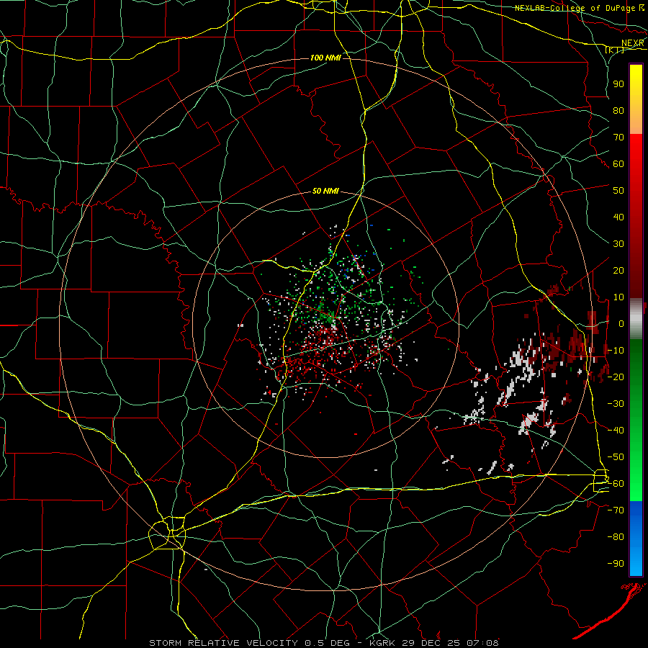
Task: Click the -10 scale value
Action: tap(616, 351)
